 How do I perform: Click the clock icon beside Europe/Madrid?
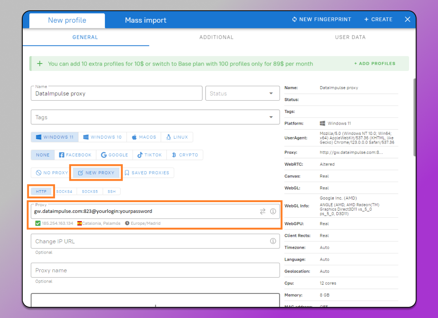pos(127,223)
